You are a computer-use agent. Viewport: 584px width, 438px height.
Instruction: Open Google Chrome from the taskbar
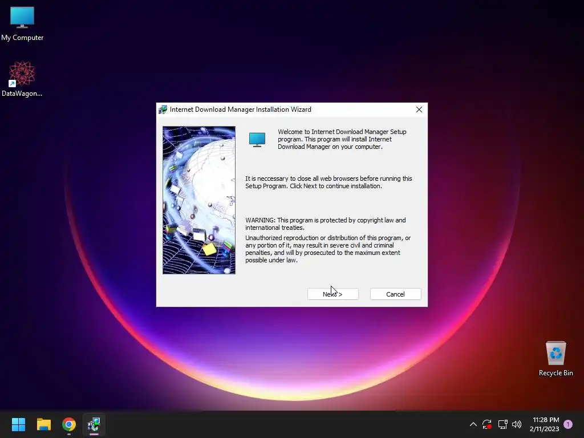pyautogui.click(x=69, y=424)
